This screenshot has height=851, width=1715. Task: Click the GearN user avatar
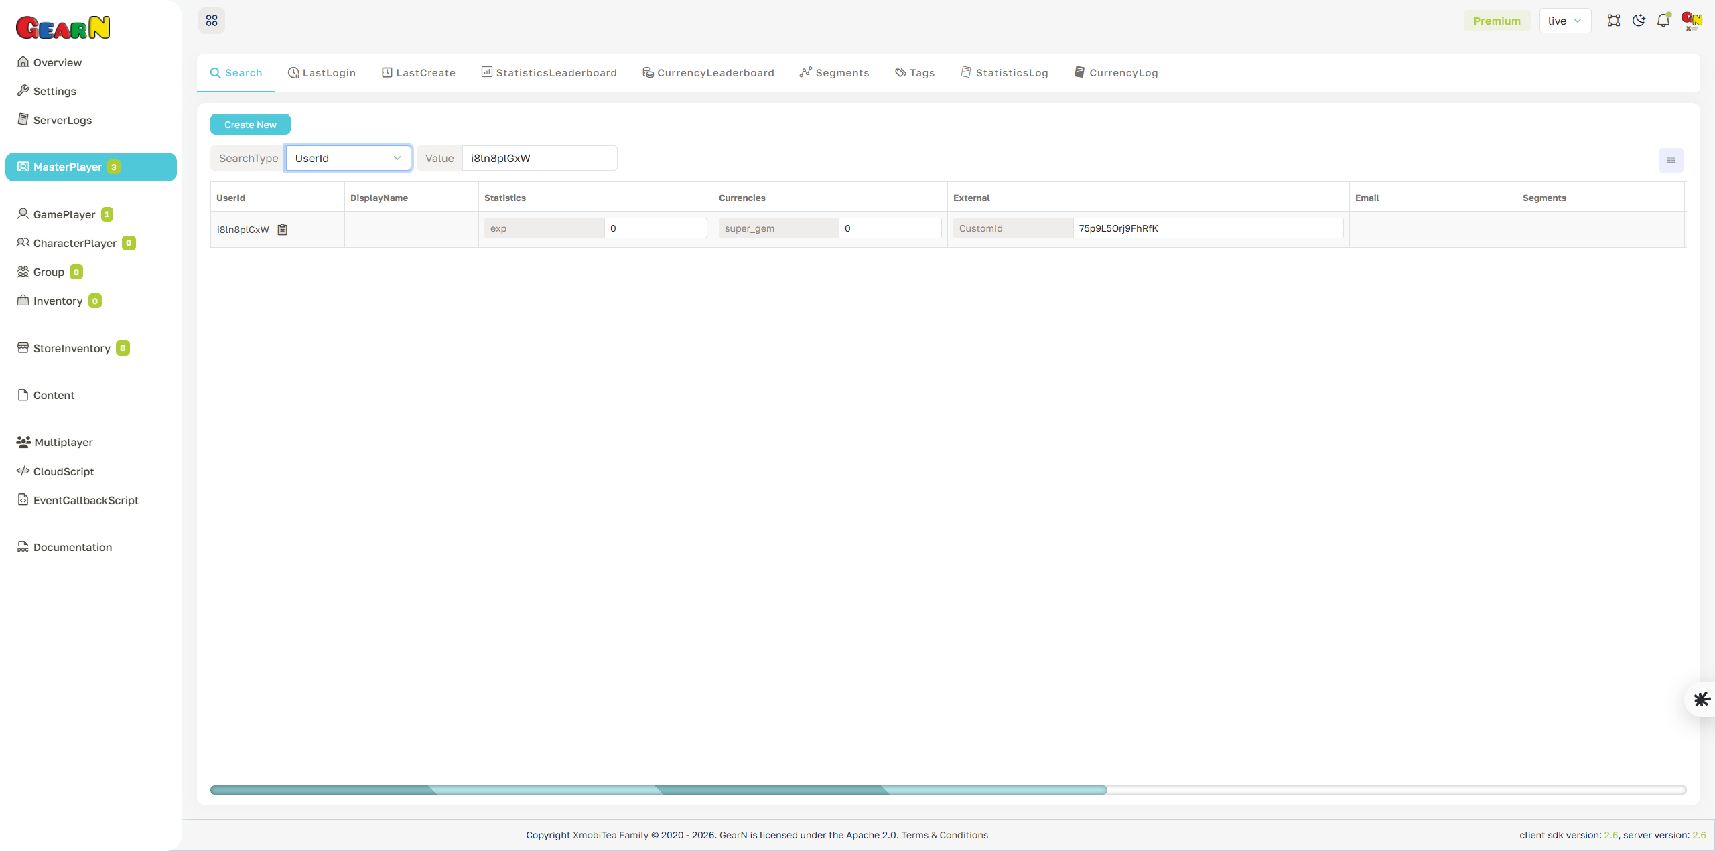1691,20
